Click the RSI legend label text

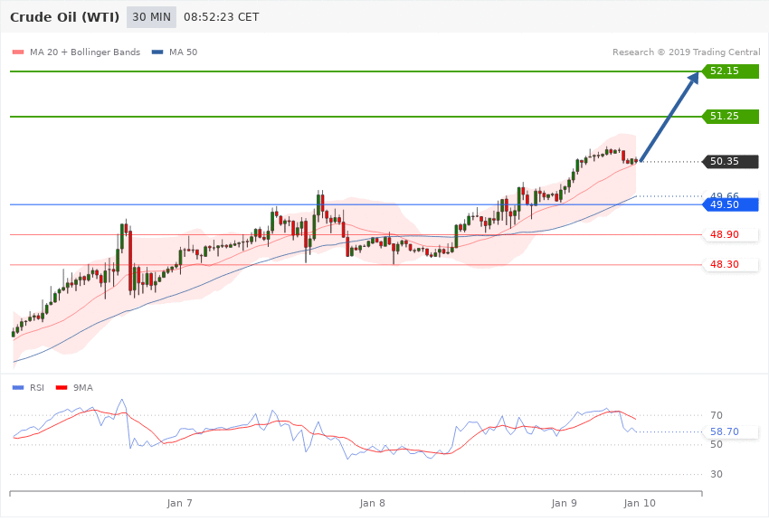pos(37,388)
